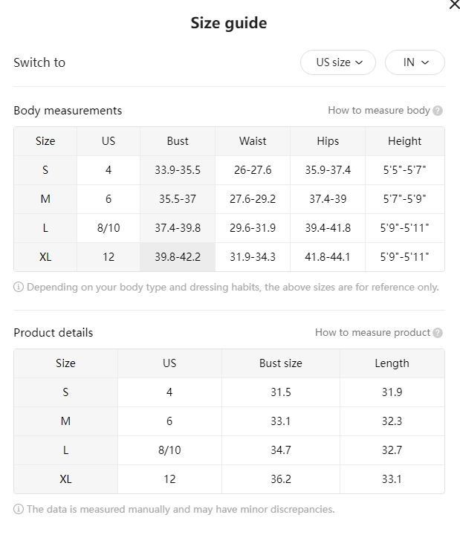The image size is (460, 535).
Task: Select the XL bust cell 39.8-42.2
Action: [178, 257]
